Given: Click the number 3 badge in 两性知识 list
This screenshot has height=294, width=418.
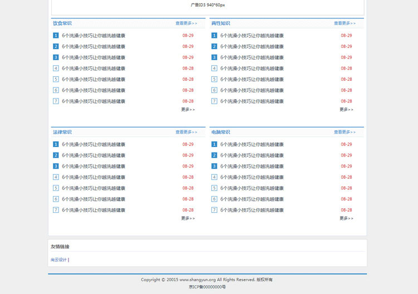Looking at the screenshot, I should coord(214,57).
